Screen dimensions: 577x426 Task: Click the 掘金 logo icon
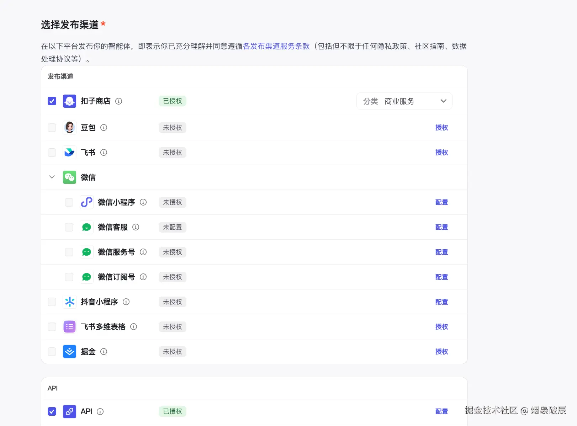(x=69, y=351)
